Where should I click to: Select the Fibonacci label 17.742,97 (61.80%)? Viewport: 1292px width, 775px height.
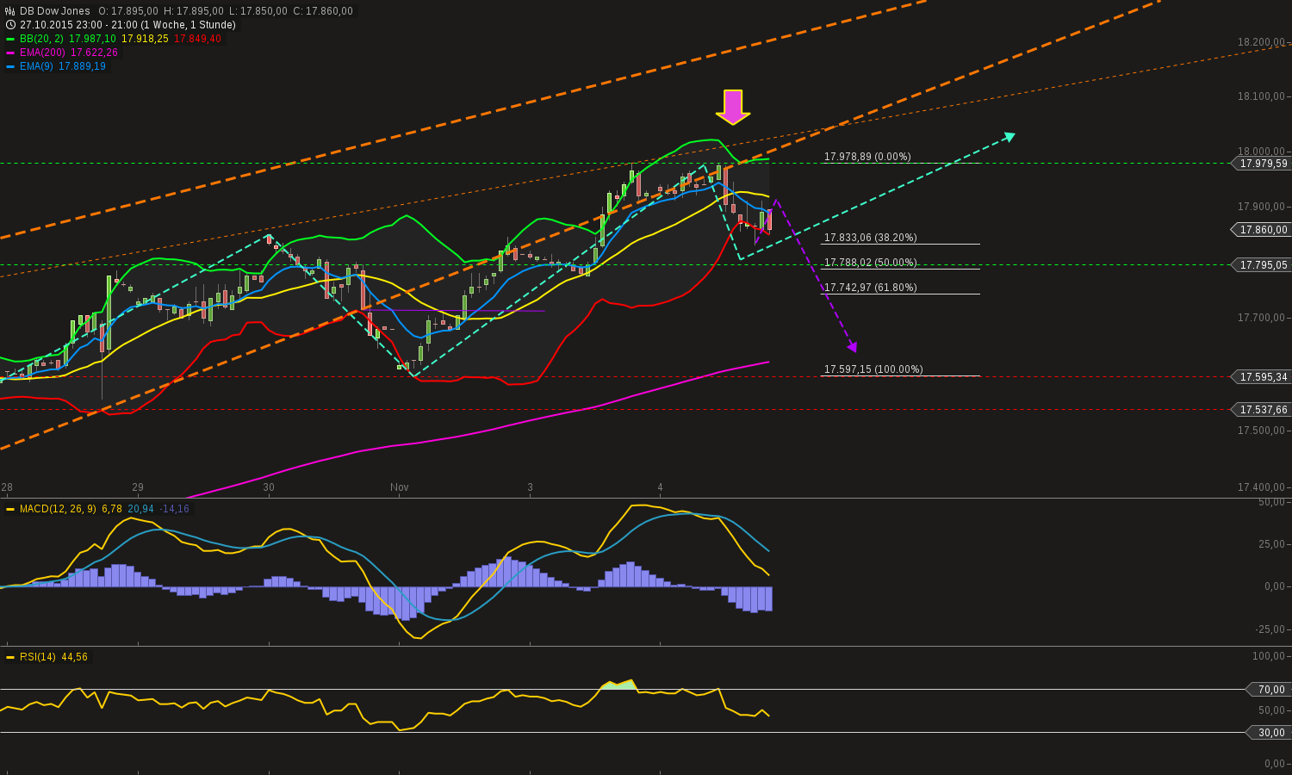(870, 288)
